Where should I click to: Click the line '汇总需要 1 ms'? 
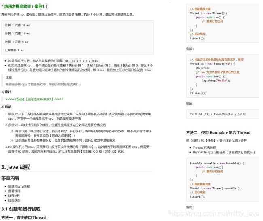click(x=15, y=50)
